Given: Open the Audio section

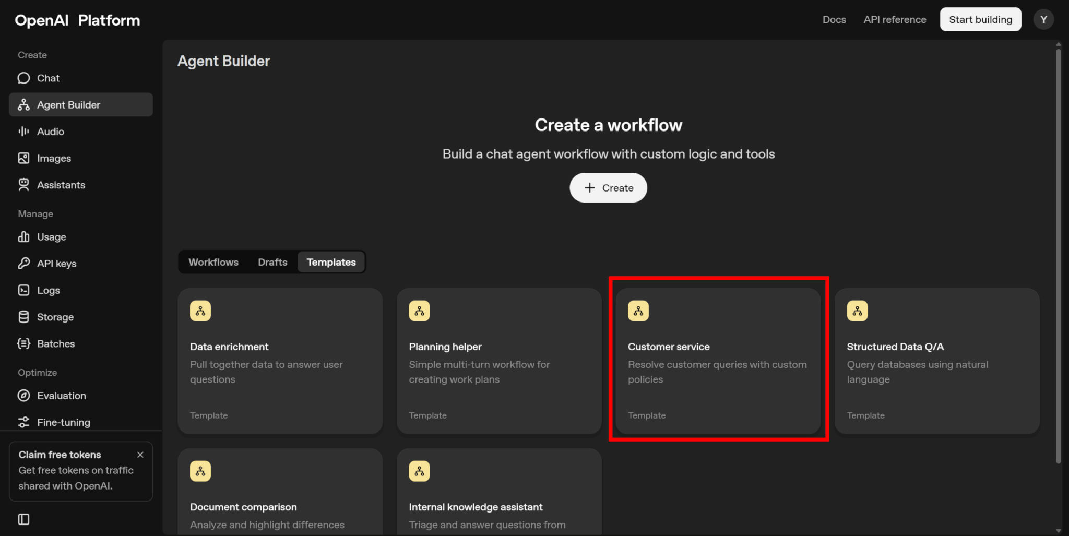Looking at the screenshot, I should [x=50, y=132].
